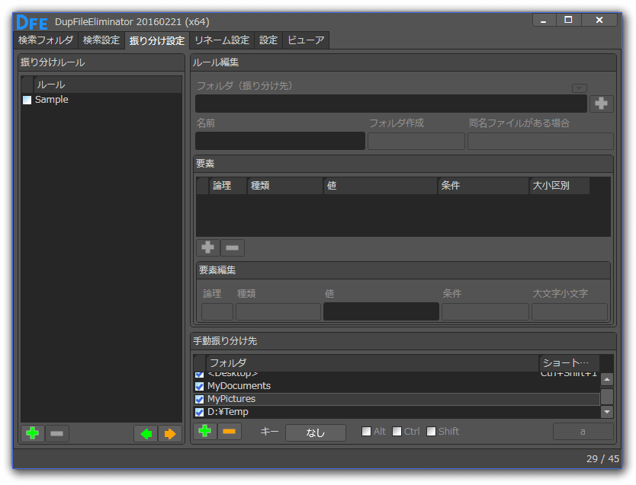Image resolution: width=636 pixels, height=485 pixels.
Task: Click the 値 column header in 要素 table
Action: [x=381, y=186]
